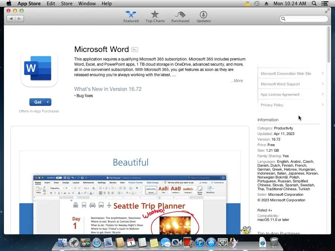Open System Preferences gear in Dock
Image resolution: width=335 pixels, height=251 pixels.
coord(222,243)
